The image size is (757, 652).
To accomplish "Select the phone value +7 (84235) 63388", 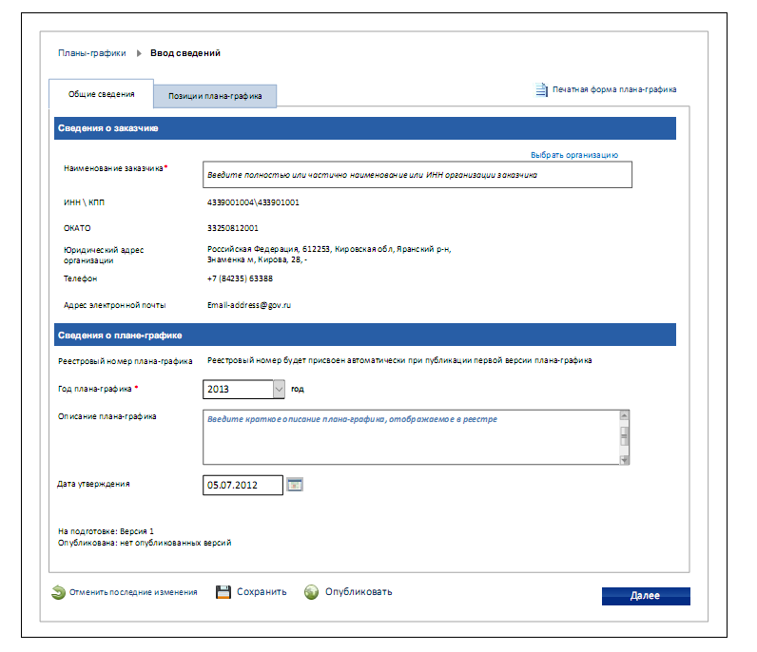I will coord(240,278).
